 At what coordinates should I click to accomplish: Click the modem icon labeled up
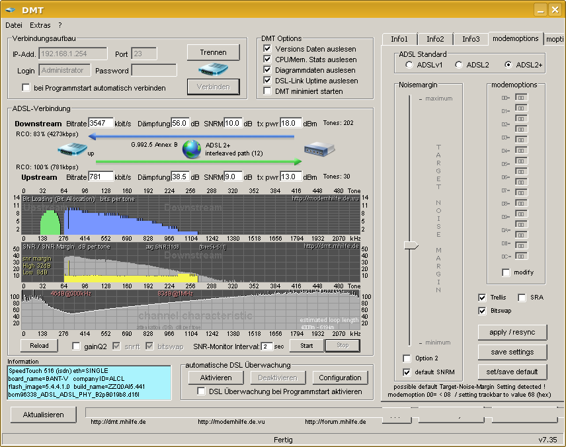73,149
